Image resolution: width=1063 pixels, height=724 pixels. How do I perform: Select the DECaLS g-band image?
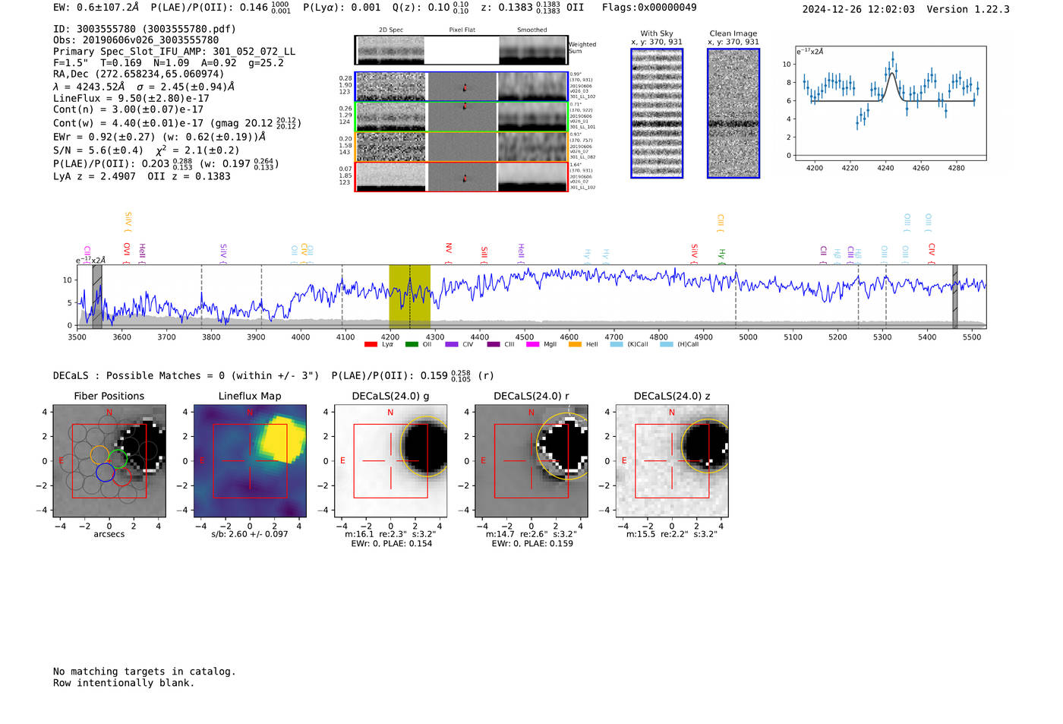click(390, 461)
